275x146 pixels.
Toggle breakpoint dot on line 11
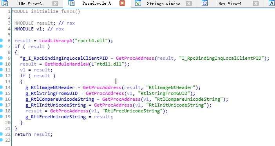(x=1, y=69)
